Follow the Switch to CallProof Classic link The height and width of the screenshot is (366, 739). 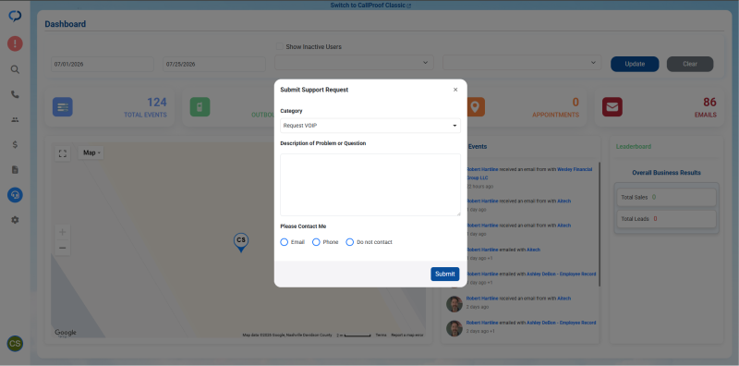pos(370,6)
